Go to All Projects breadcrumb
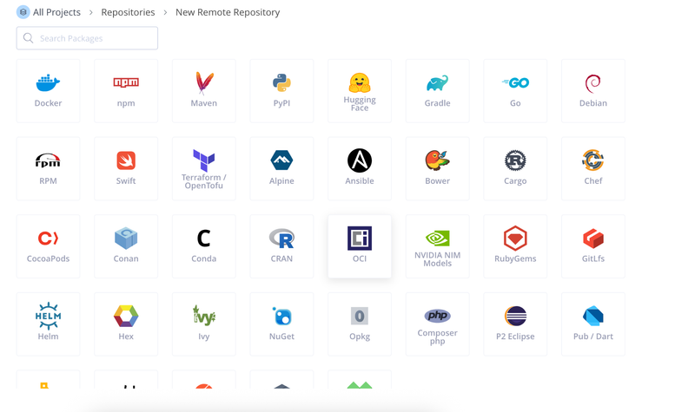This screenshot has width=695, height=412. pyautogui.click(x=56, y=12)
